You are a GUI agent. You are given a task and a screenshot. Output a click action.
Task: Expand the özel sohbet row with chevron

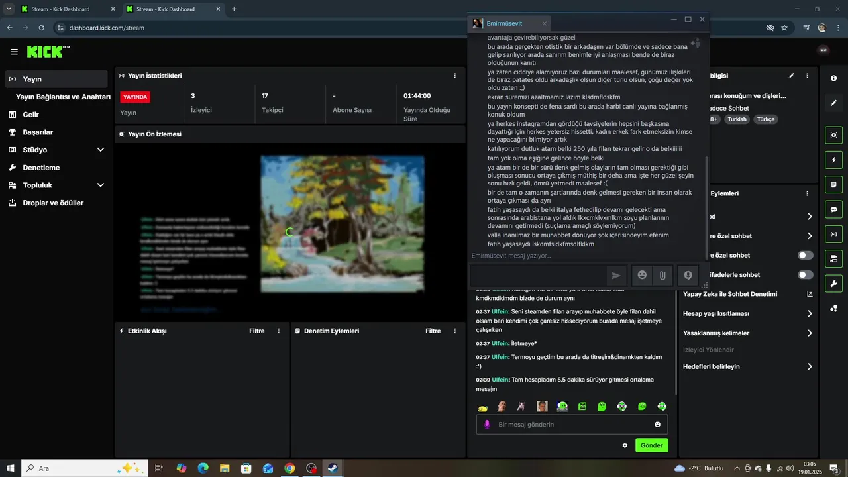click(x=810, y=236)
